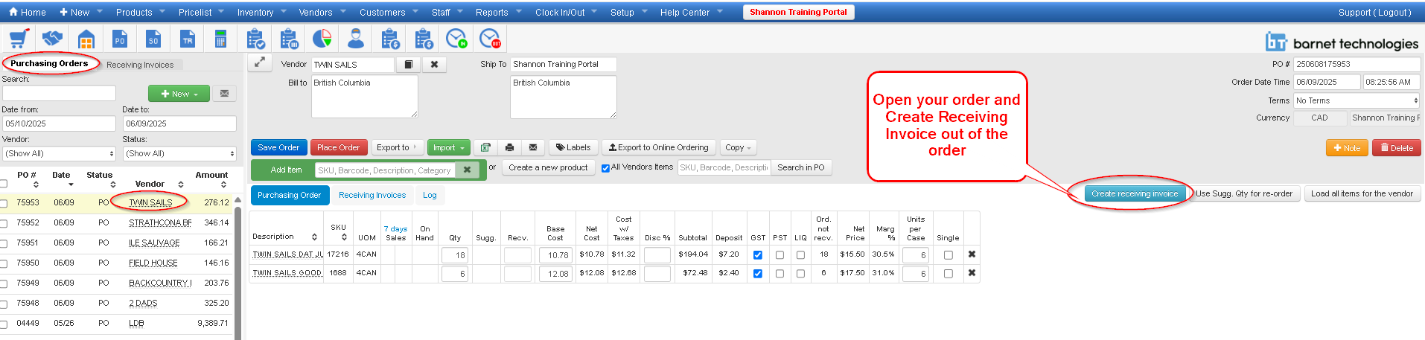The image size is (1425, 340).
Task: Toggle Single for TWIN SAILS DAT JU row
Action: (948, 254)
